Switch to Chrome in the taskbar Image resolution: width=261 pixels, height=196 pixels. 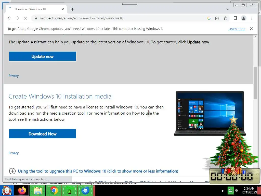[x=54, y=191]
